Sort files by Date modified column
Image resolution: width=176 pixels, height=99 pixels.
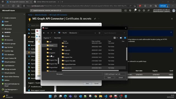96,41
